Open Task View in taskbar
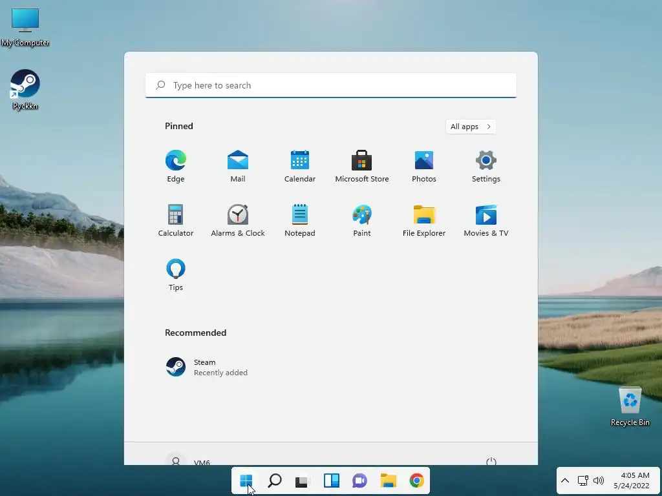The image size is (662, 496). pyautogui.click(x=303, y=480)
